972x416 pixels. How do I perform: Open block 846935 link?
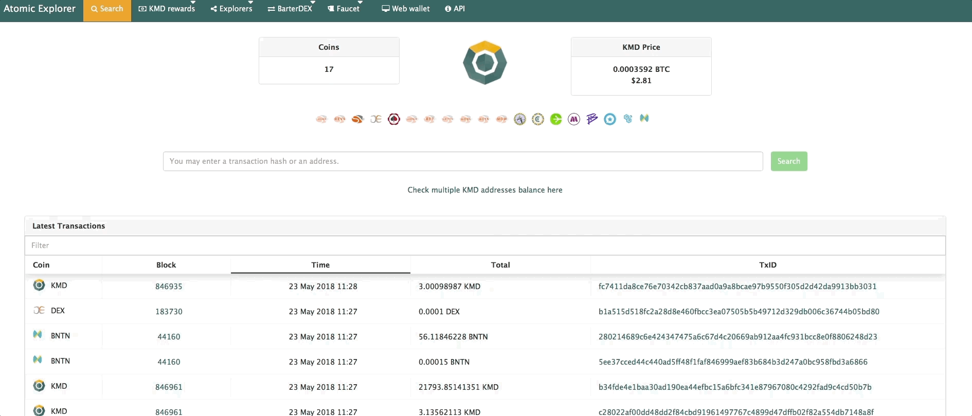169,287
